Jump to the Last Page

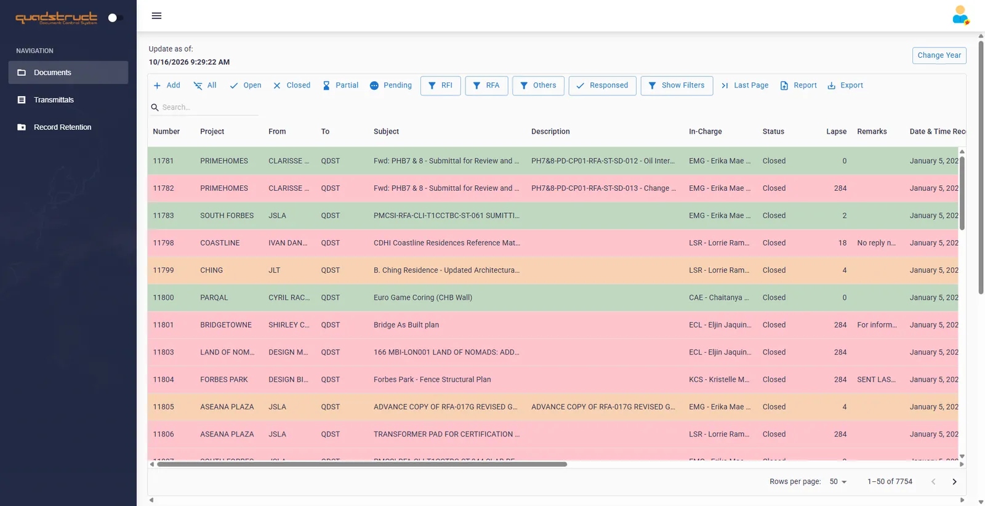(745, 86)
